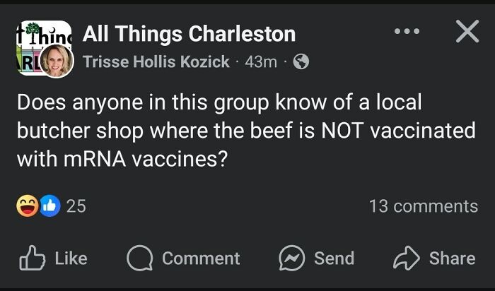
Task: Open Trisse Hollis Kozick's profile link
Action: [x=156, y=62]
